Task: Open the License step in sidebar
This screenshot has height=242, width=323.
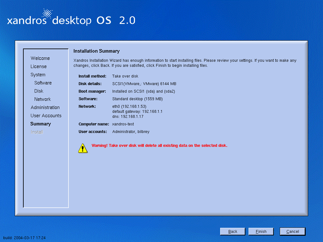Action: point(38,66)
